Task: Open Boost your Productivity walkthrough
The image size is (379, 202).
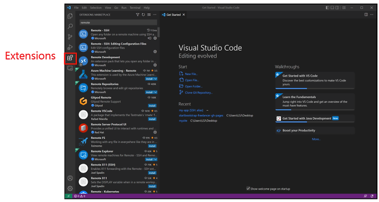Action: click(315, 130)
